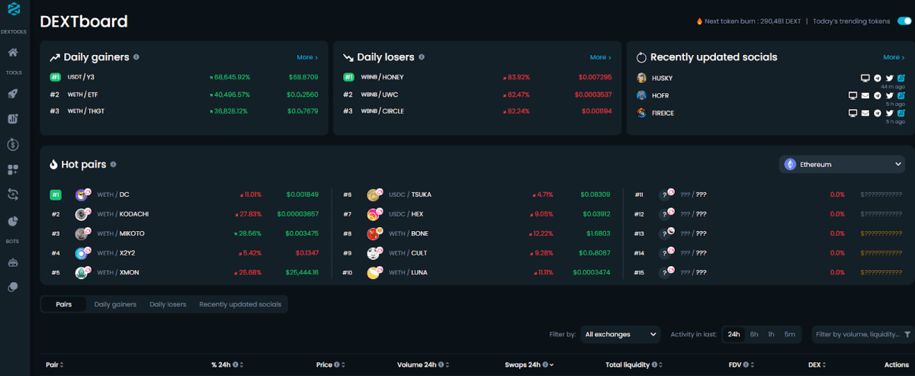Switch to Recently updated socials tab
915x376 pixels.
240,304
